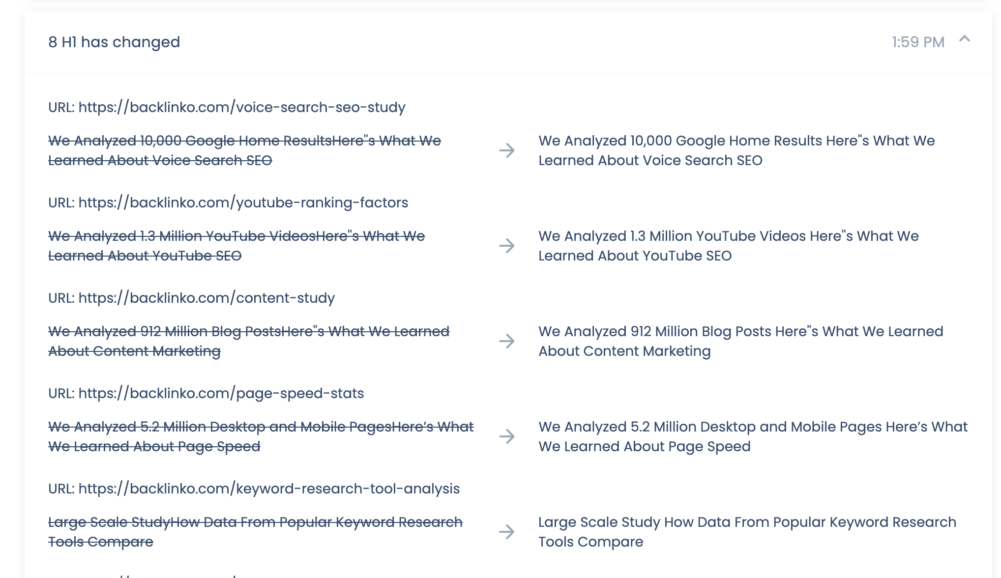
Task: Select new Google Home Results H1 text
Action: [736, 150]
